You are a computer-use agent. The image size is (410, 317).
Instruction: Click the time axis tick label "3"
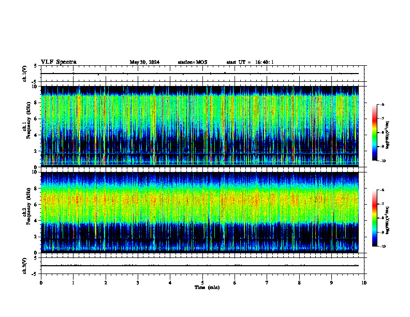[138, 283]
